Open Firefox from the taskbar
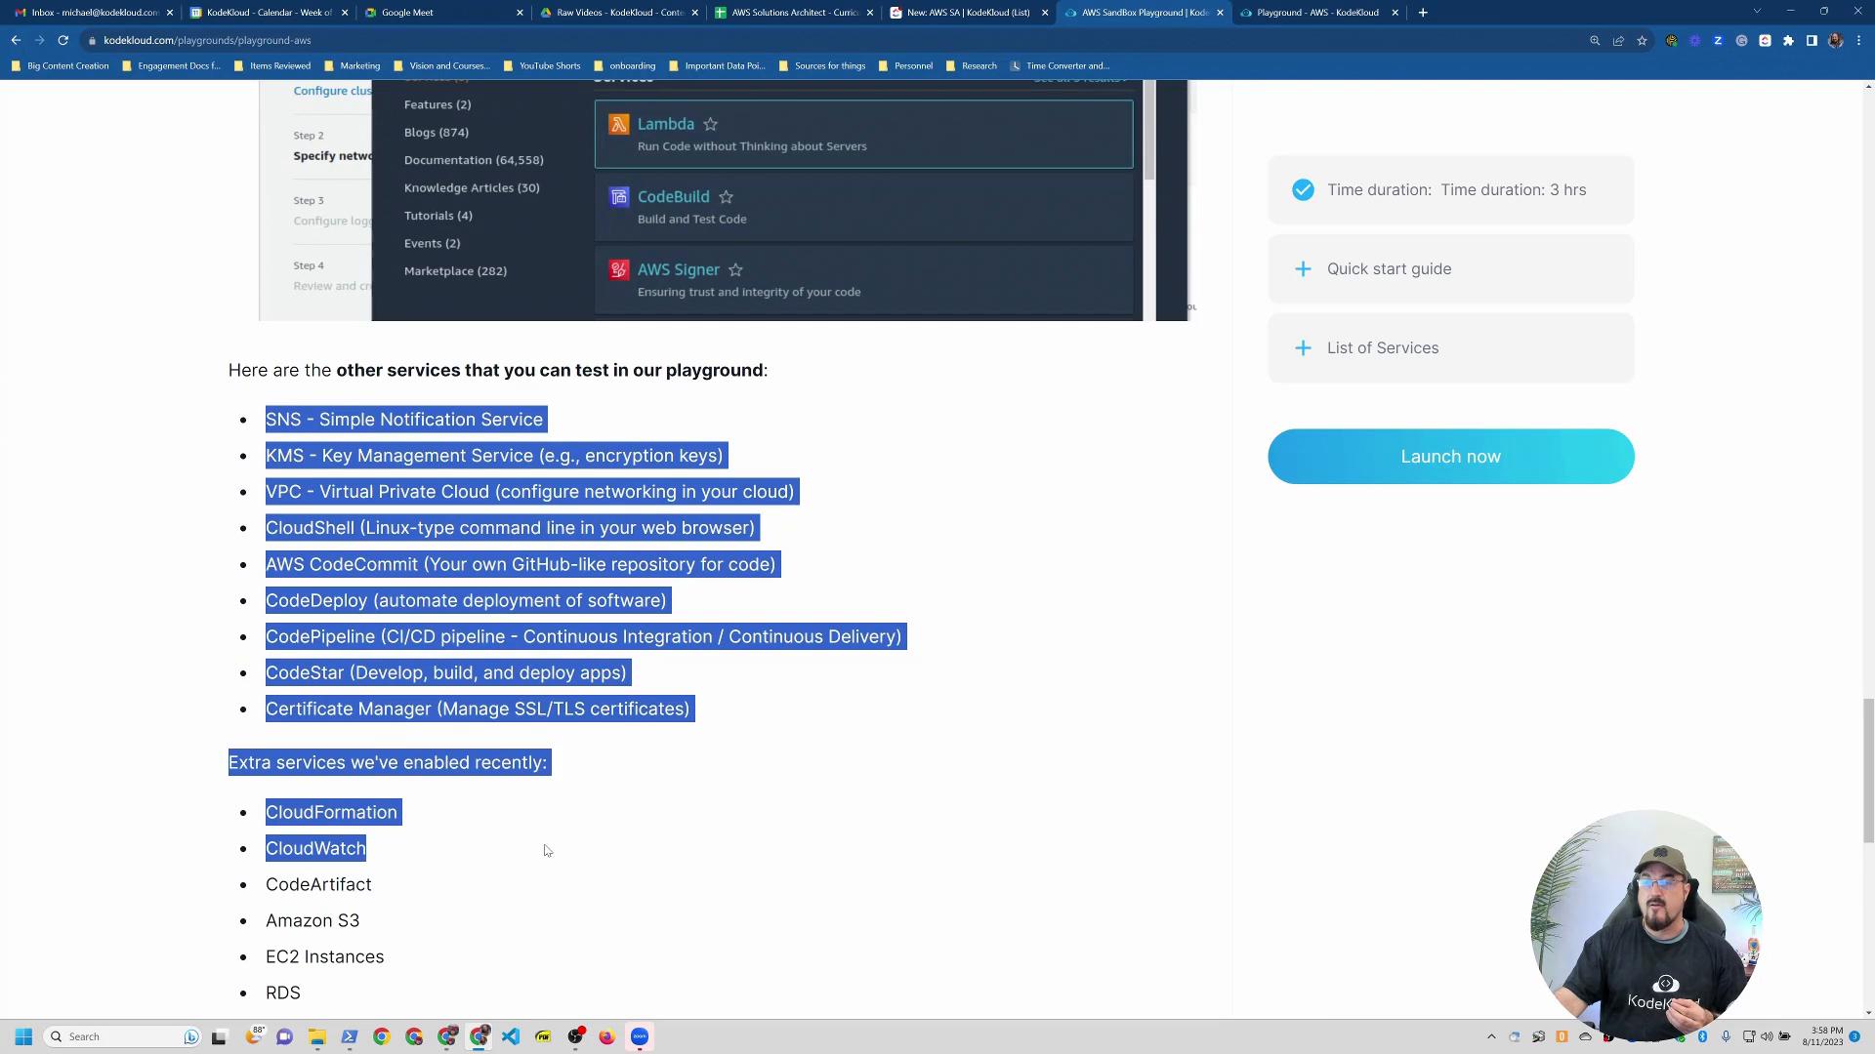The width and height of the screenshot is (1875, 1054). pyautogui.click(x=607, y=1036)
